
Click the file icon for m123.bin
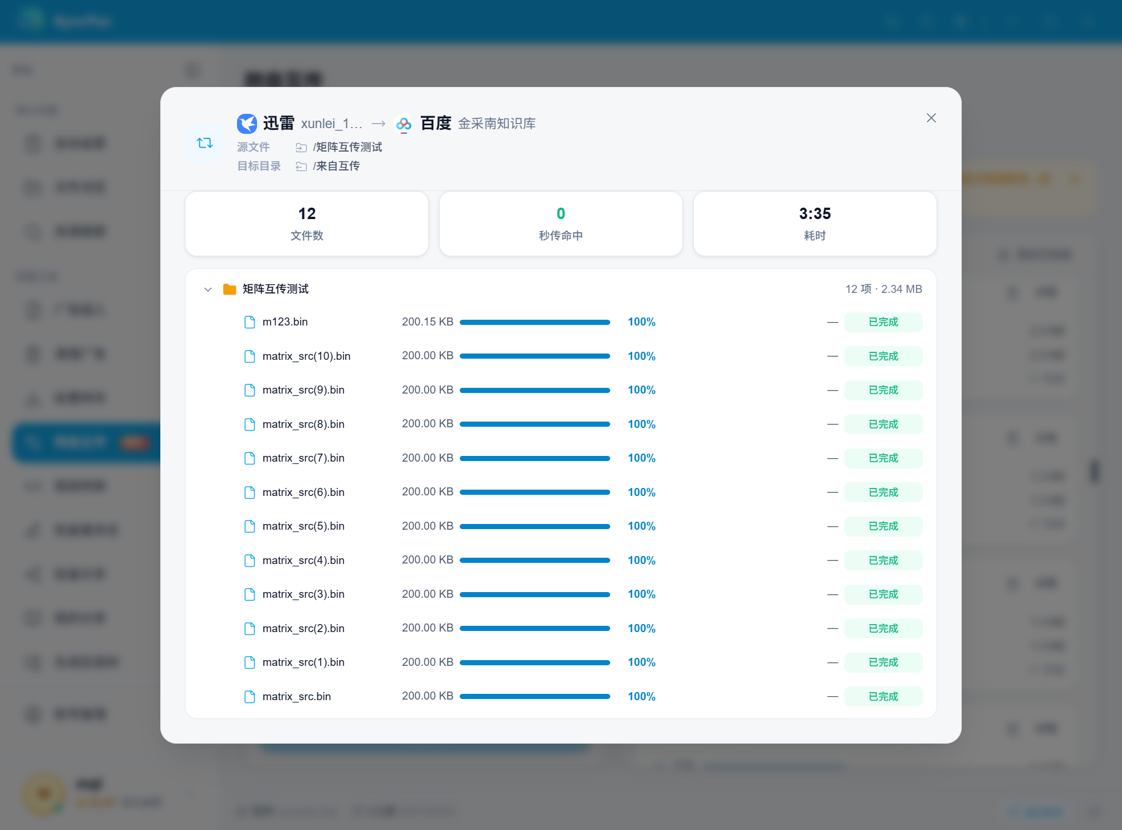tap(250, 322)
